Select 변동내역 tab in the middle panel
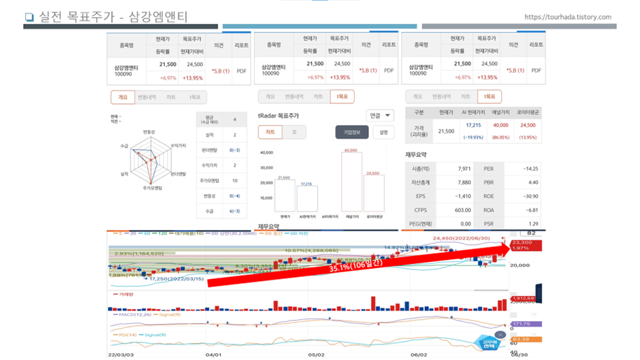 (294, 97)
